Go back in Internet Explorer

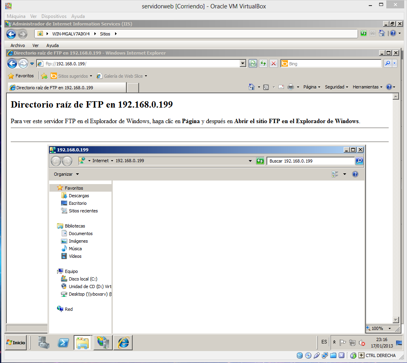(12, 64)
